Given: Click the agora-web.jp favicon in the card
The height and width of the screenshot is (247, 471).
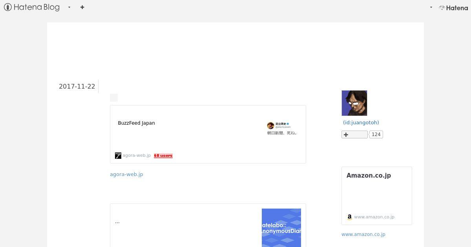Looking at the screenshot, I should click(118, 156).
